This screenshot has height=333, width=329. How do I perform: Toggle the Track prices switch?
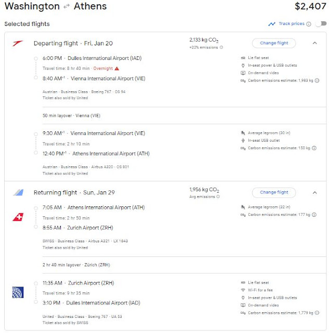click(320, 24)
